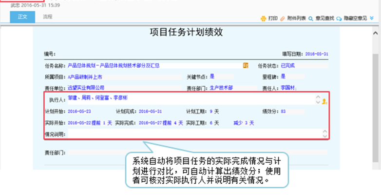Click the up arrow of the 情况说明 field
The image size is (381, 195).
click(324, 131)
